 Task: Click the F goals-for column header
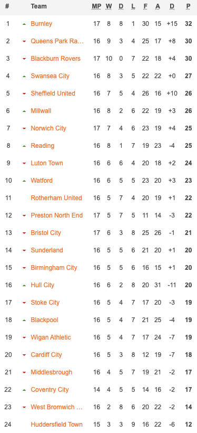(x=145, y=6)
